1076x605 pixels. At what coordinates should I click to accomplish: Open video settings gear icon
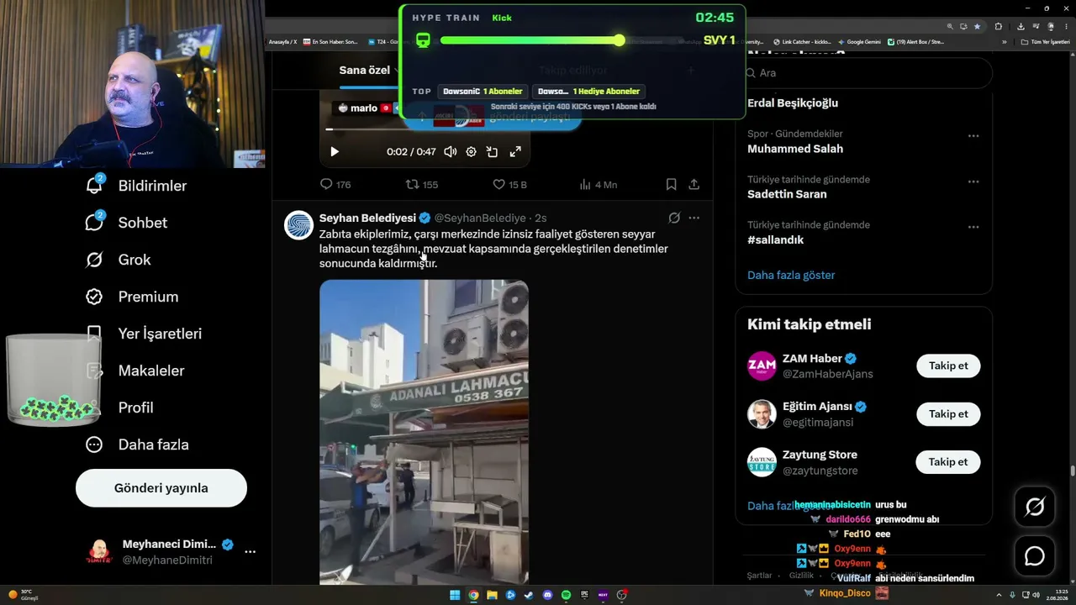pos(471,152)
